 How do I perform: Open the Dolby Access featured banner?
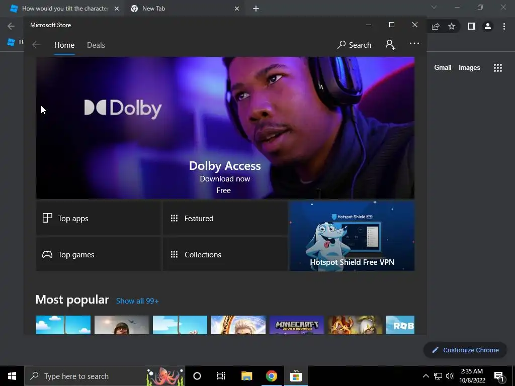click(225, 128)
